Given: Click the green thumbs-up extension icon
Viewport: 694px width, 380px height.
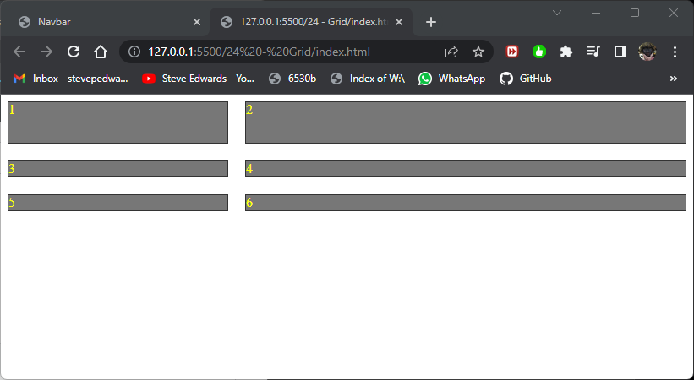Looking at the screenshot, I should pos(539,52).
